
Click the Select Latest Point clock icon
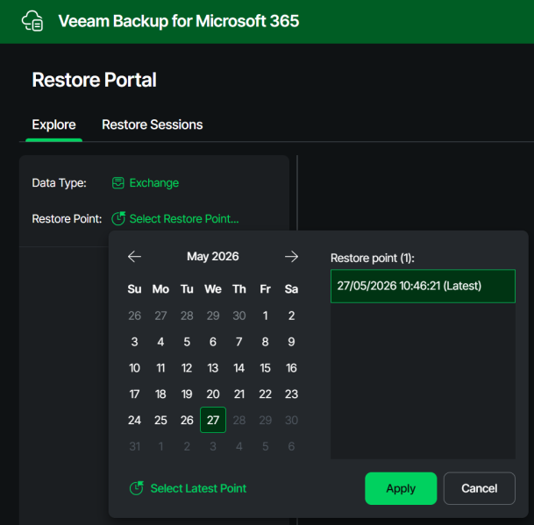point(137,488)
